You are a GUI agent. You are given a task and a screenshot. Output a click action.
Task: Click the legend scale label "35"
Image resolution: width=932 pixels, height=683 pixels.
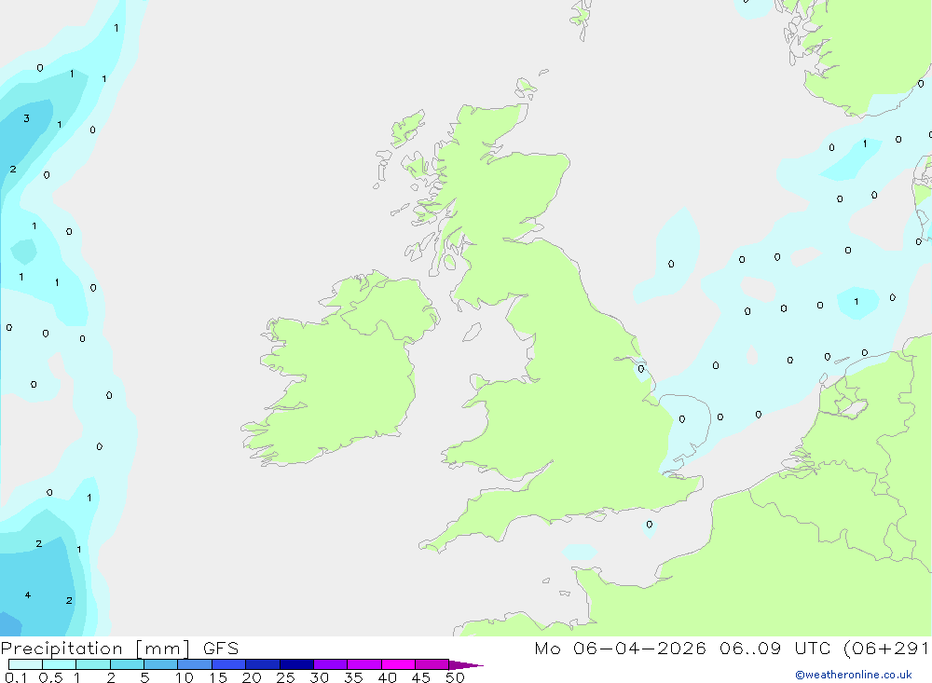353,677
